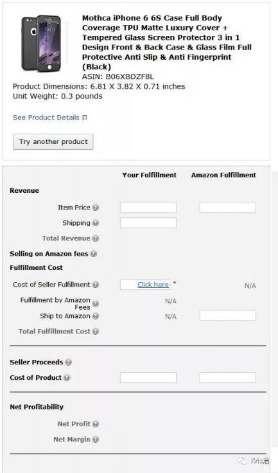
Task: Click the iPhone case product thumbnail
Action: pyautogui.click(x=42, y=44)
